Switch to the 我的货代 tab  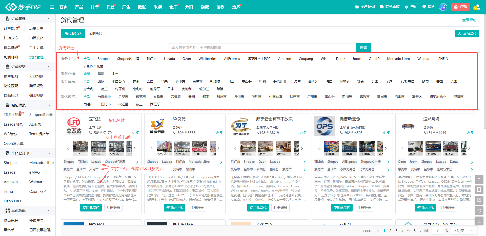96,33
